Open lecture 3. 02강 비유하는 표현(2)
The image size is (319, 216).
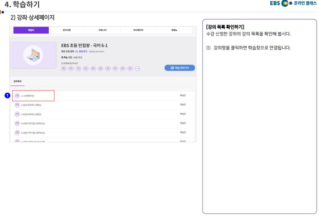[x=31, y=114]
